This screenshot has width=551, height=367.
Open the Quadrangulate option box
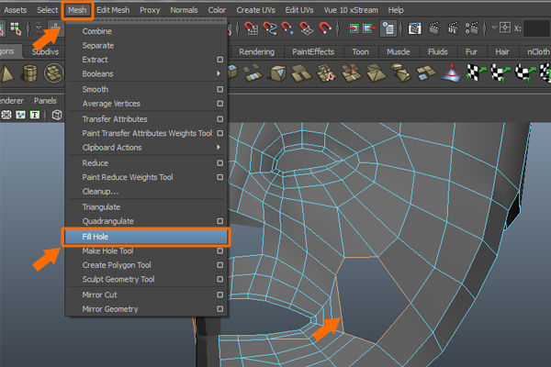tap(219, 221)
